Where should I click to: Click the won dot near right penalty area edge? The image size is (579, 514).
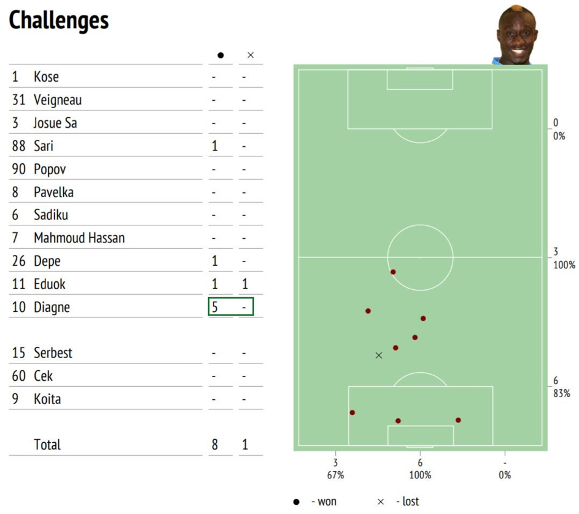click(458, 420)
